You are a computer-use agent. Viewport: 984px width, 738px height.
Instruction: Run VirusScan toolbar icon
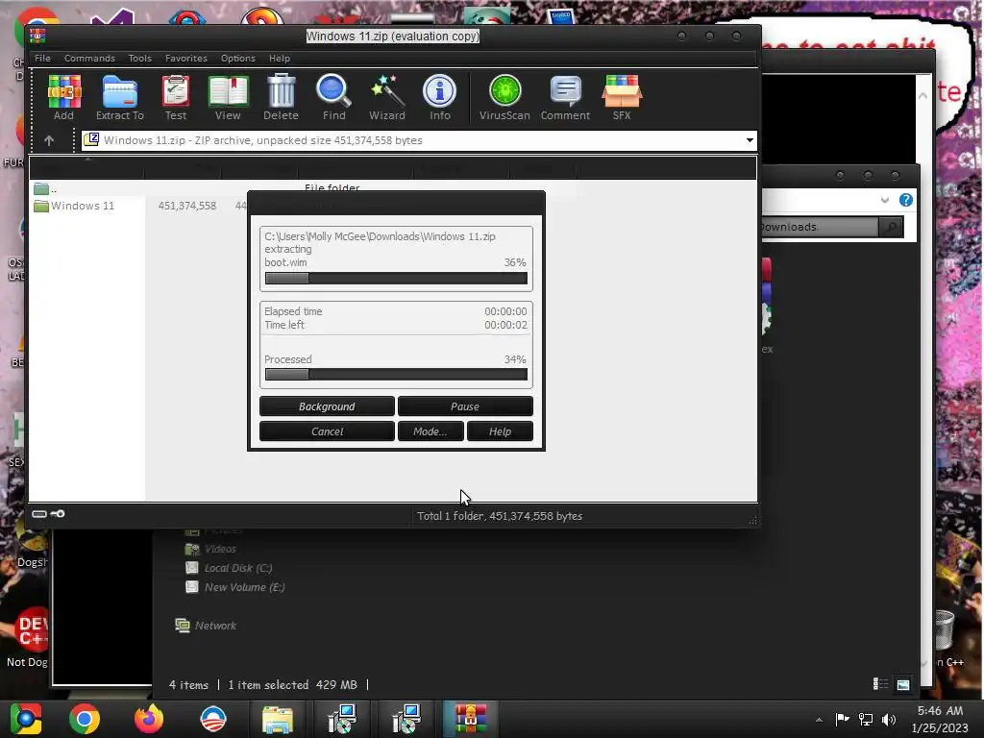(504, 97)
